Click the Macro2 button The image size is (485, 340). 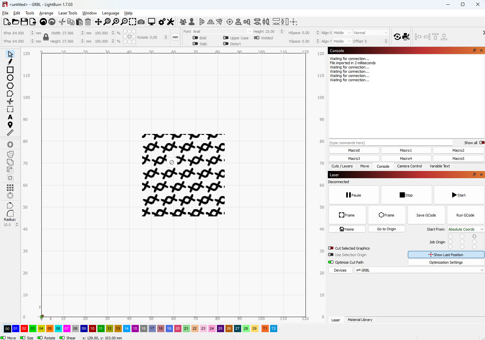[x=458, y=150]
